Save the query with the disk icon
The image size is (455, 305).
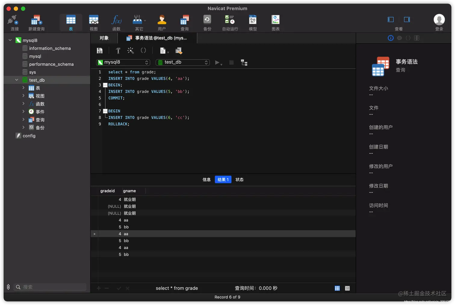[x=100, y=51]
